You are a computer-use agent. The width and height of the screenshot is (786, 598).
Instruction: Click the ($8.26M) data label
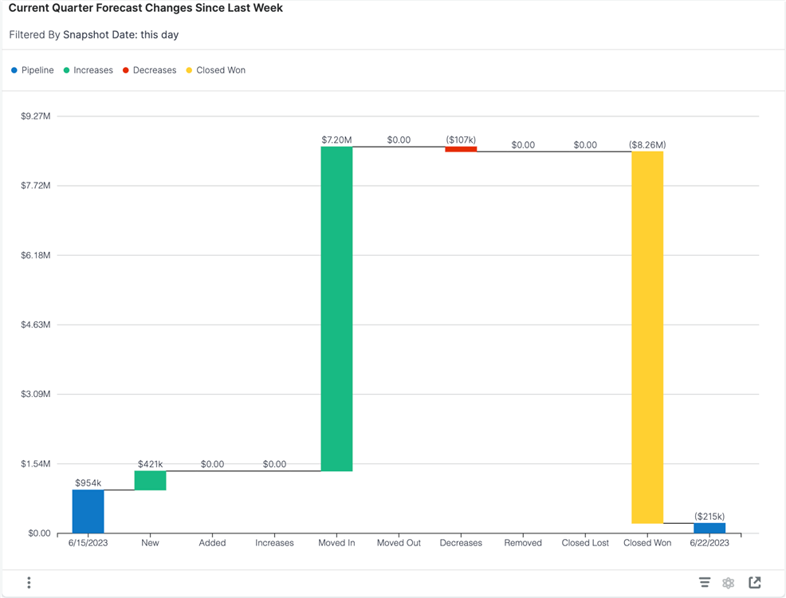point(647,145)
